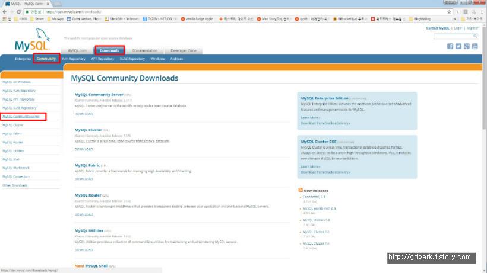Click into the site search field
The width and height of the screenshot is (487, 273).
coord(453,36)
